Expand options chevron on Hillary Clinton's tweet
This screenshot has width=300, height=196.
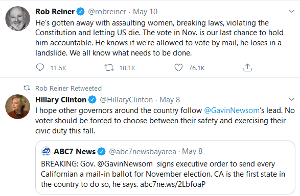point(291,99)
